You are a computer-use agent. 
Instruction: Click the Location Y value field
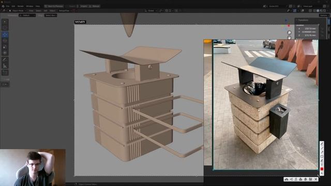[x=307, y=32]
